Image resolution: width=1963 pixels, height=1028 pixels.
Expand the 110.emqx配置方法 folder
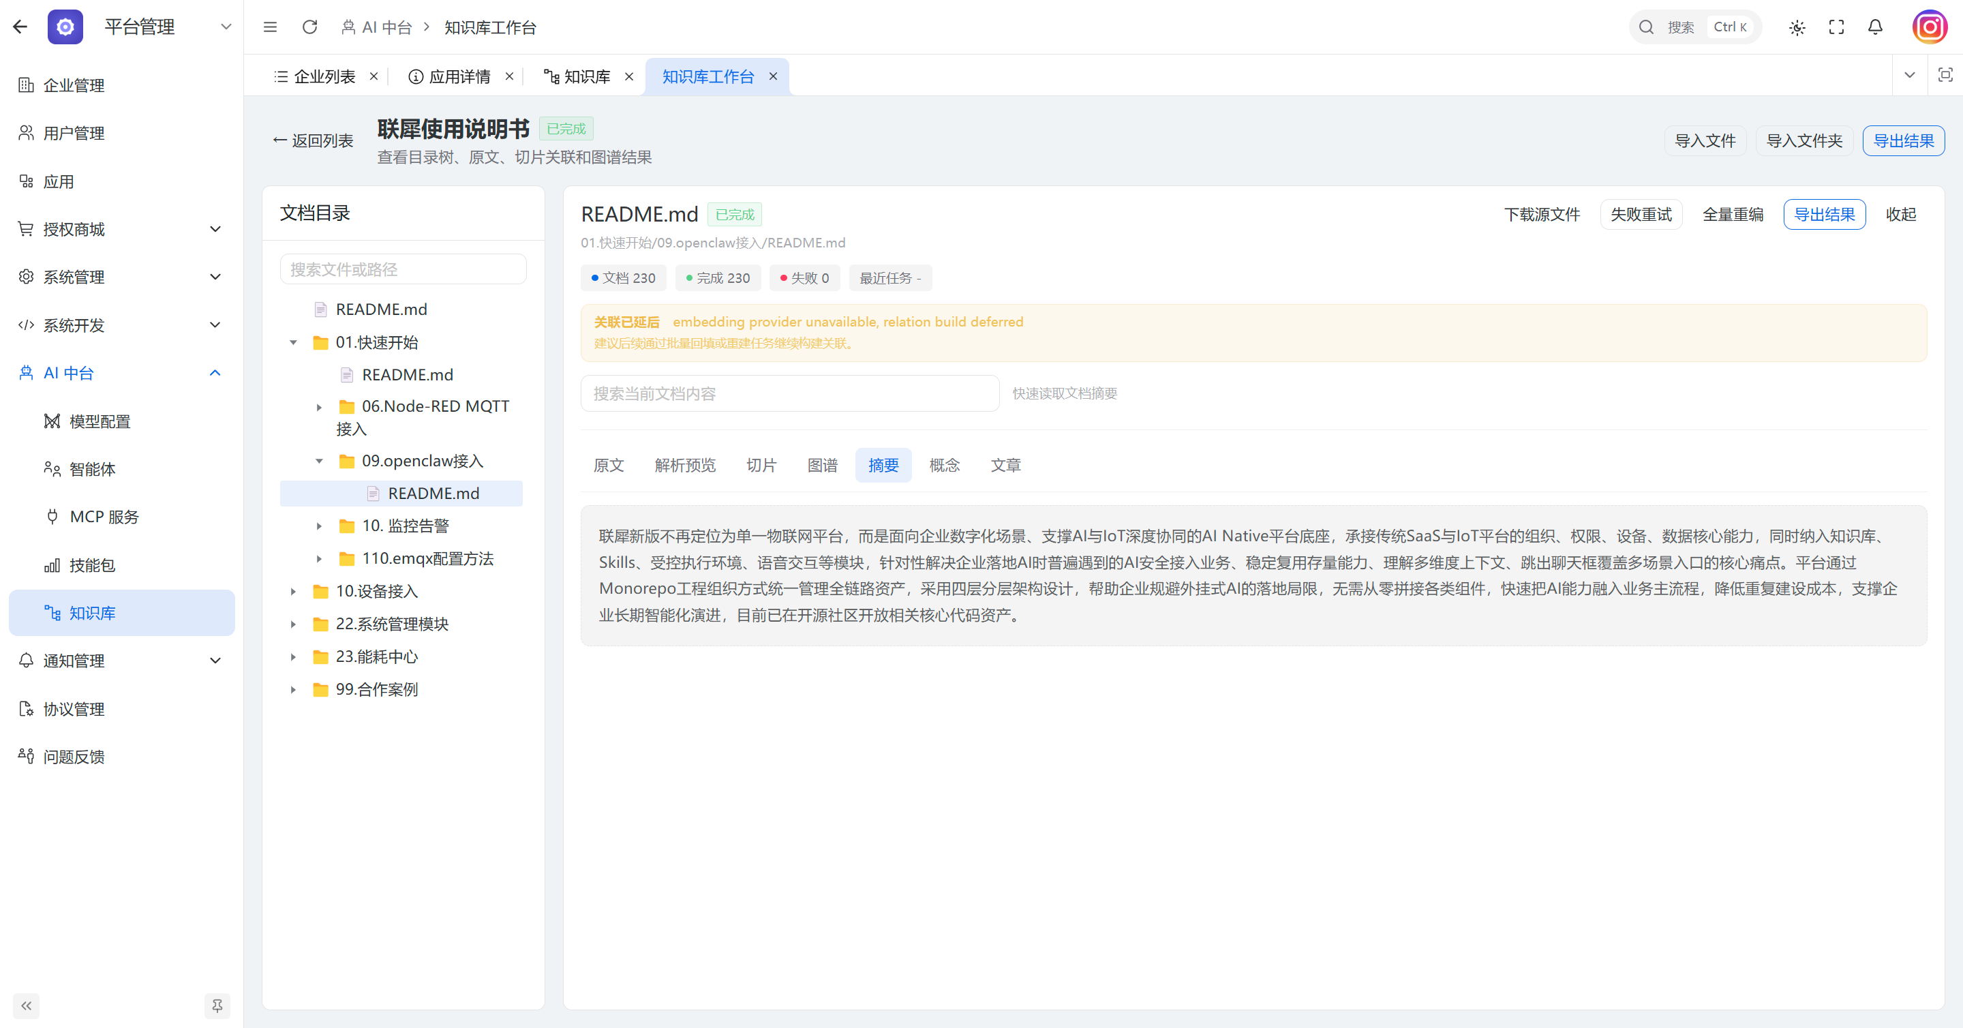pyautogui.click(x=319, y=558)
